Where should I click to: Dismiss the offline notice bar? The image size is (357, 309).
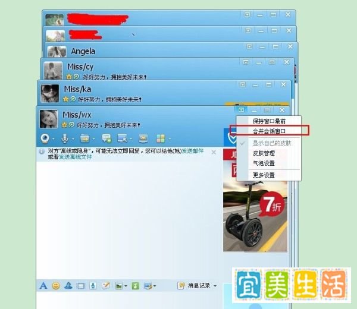pos(214,152)
